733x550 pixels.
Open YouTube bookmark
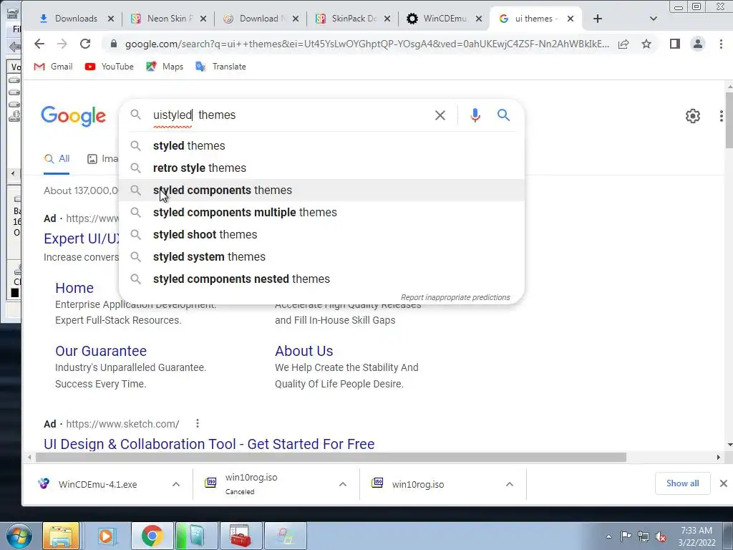coord(110,67)
